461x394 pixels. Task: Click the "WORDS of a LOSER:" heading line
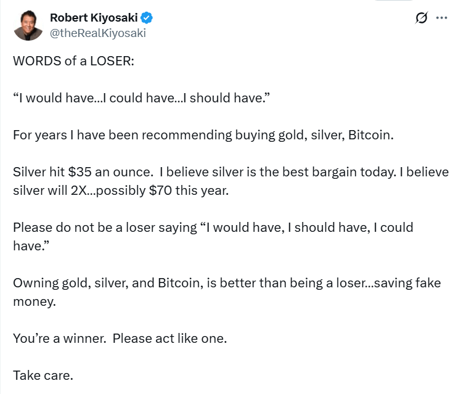click(x=73, y=64)
